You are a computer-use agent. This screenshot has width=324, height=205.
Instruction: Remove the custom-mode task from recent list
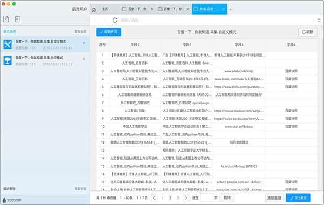click(x=84, y=43)
